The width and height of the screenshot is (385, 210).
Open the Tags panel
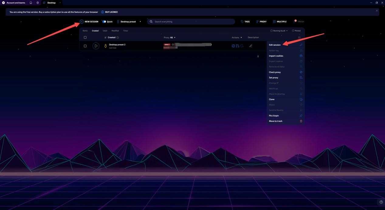(x=245, y=22)
